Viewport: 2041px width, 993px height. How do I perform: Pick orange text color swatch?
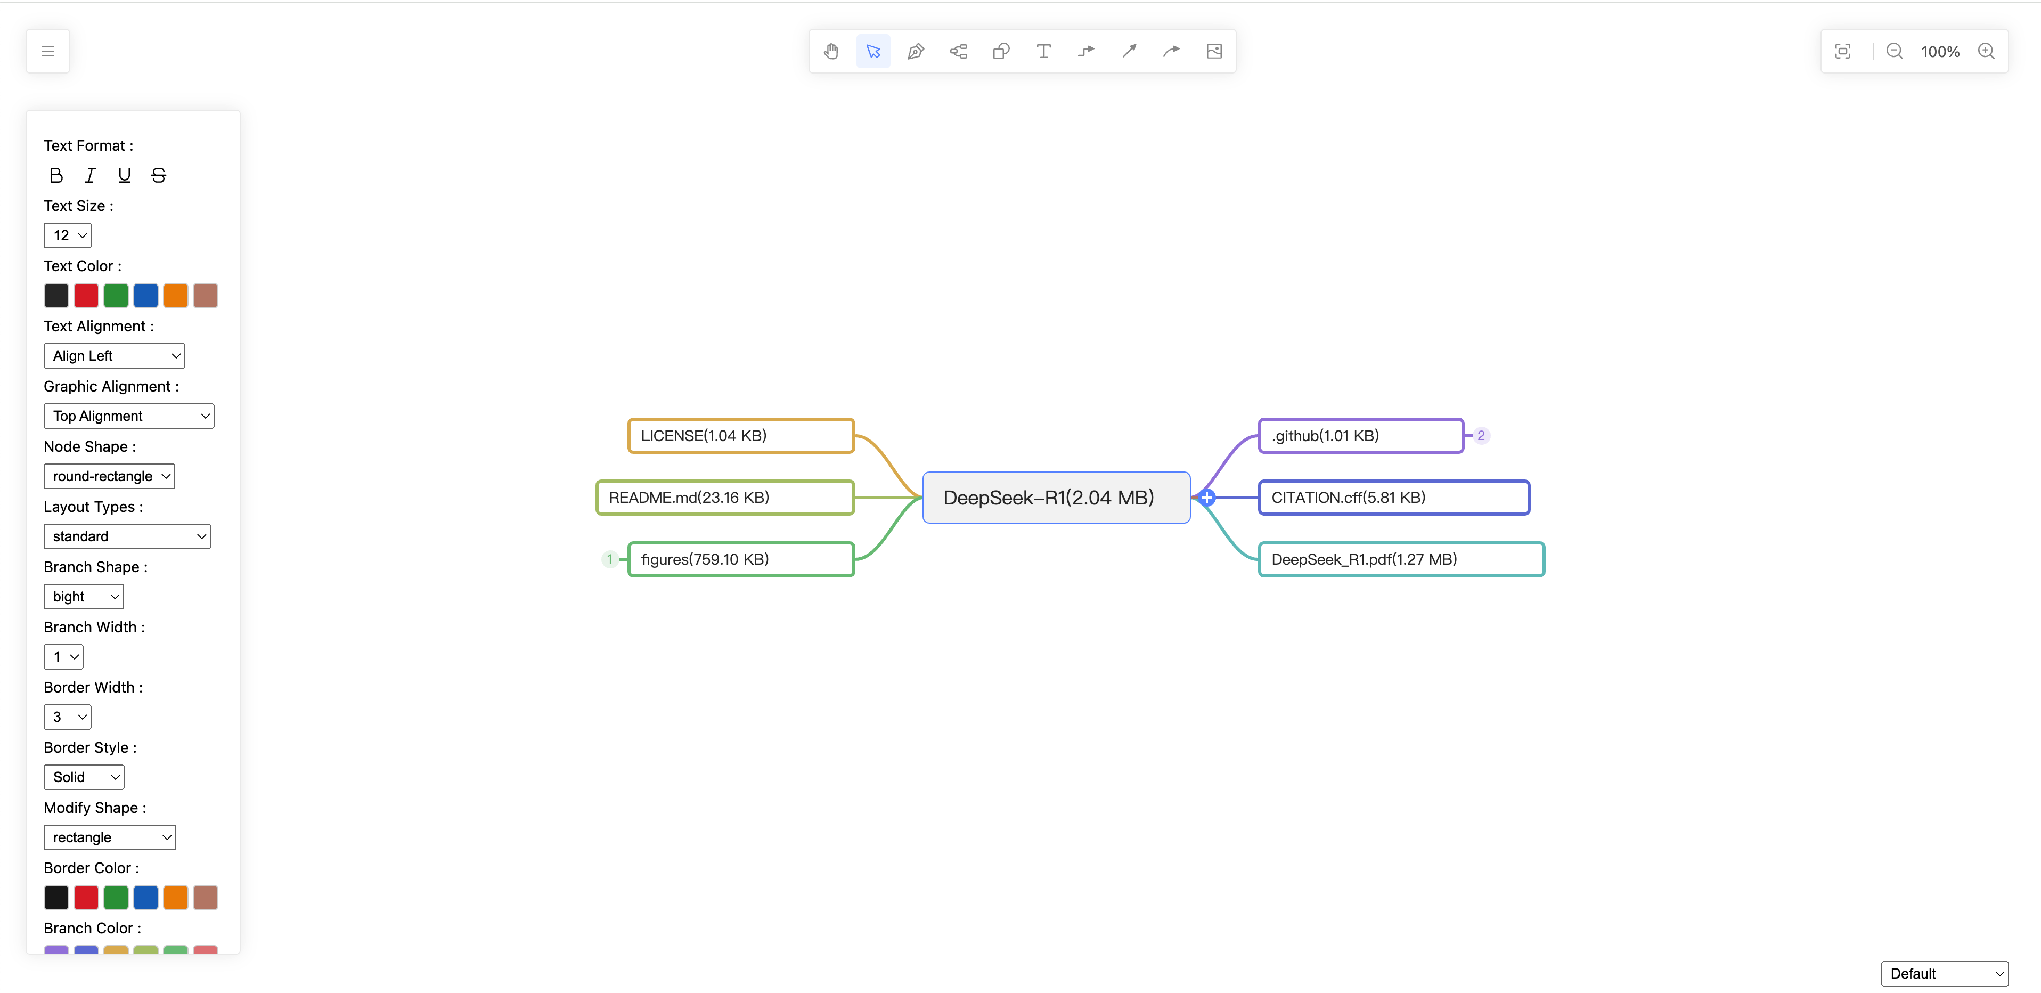pyautogui.click(x=176, y=296)
